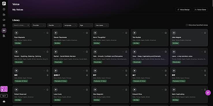The width and height of the screenshot is (213, 106).
Task: Favorite the Rowan Soothing voice
Action: pos(47,52)
